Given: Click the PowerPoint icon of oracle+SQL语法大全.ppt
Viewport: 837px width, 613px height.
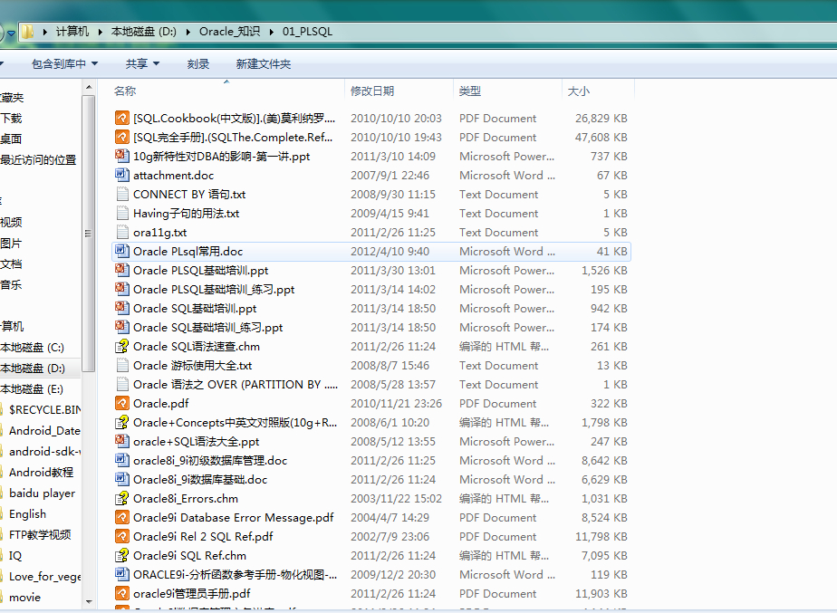Looking at the screenshot, I should point(122,441).
